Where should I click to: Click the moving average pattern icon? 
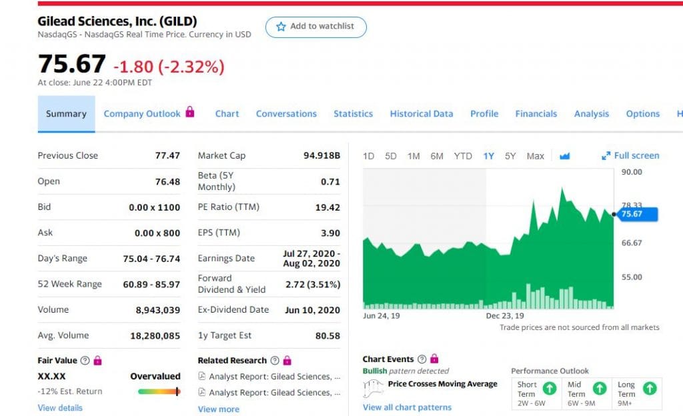tap(373, 388)
